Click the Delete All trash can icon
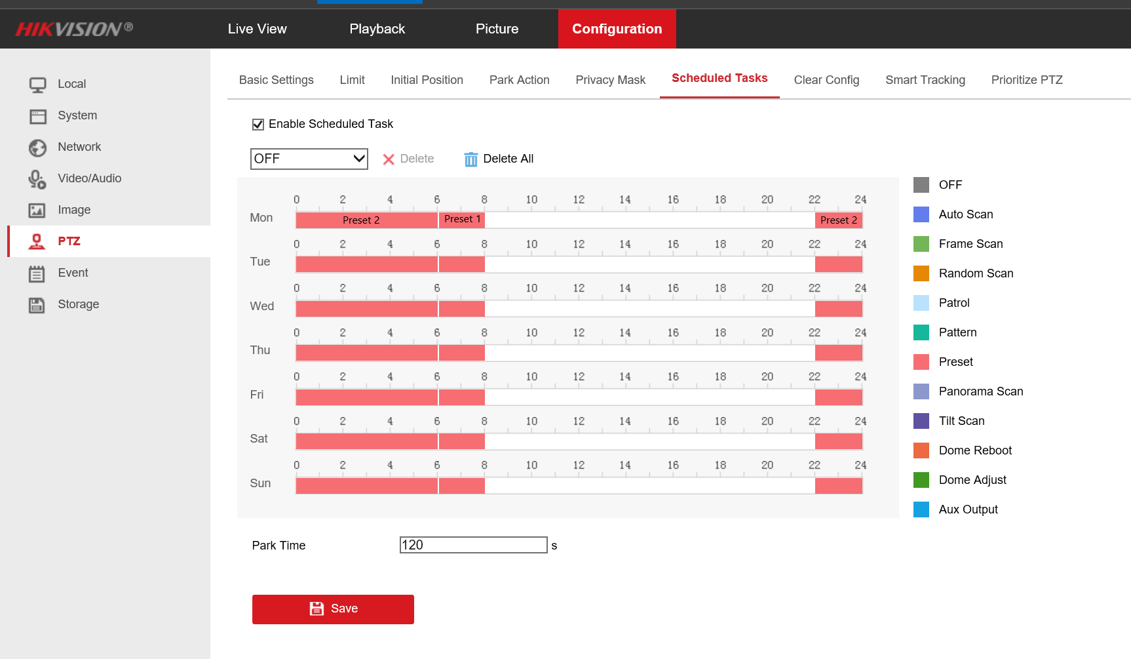 coord(470,159)
